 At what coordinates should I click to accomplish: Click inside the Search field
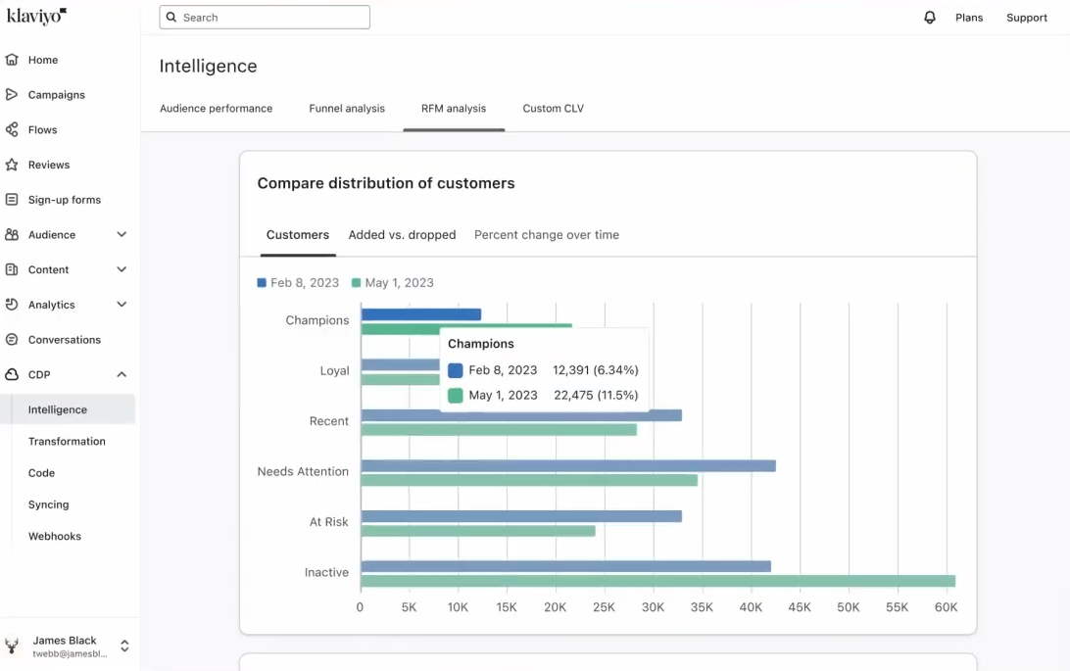tap(265, 17)
